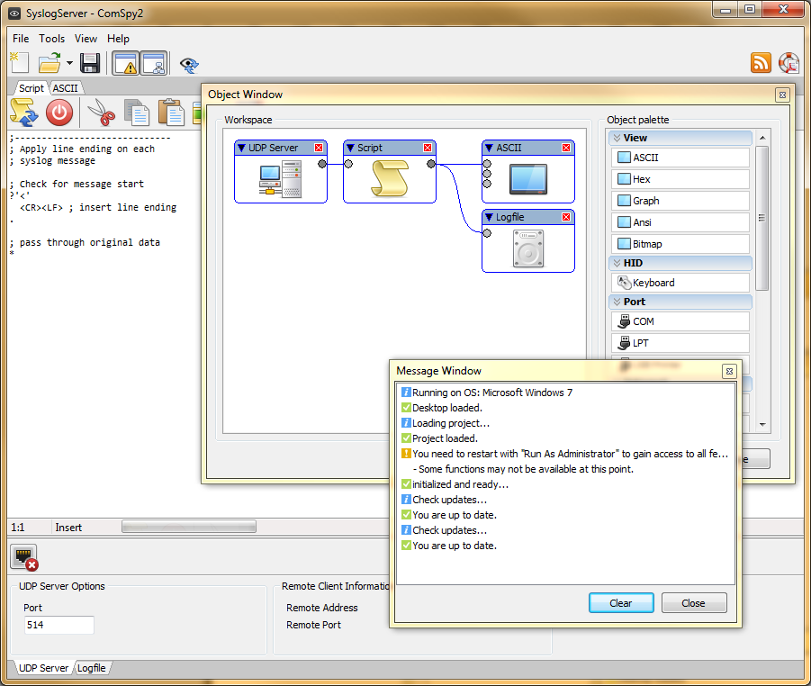
Task: Click the UDP Server output connector
Action: point(322,164)
